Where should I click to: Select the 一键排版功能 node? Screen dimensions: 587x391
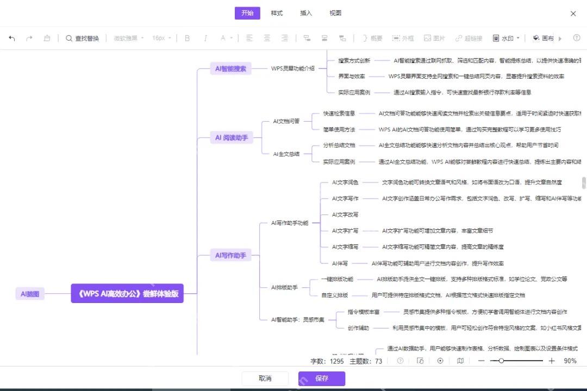click(x=338, y=279)
